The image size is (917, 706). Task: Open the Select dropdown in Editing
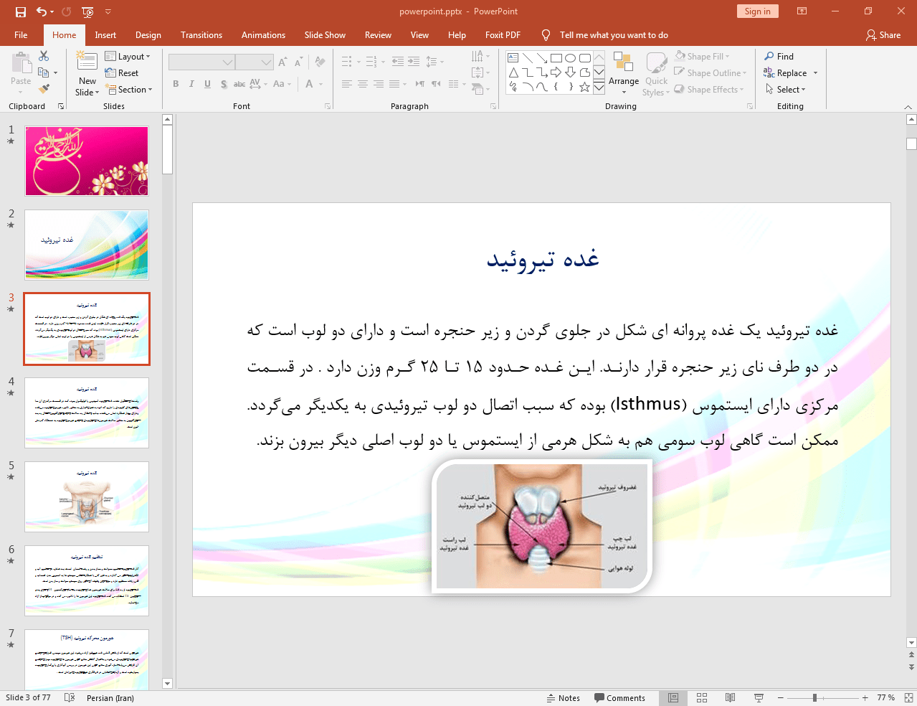click(785, 90)
